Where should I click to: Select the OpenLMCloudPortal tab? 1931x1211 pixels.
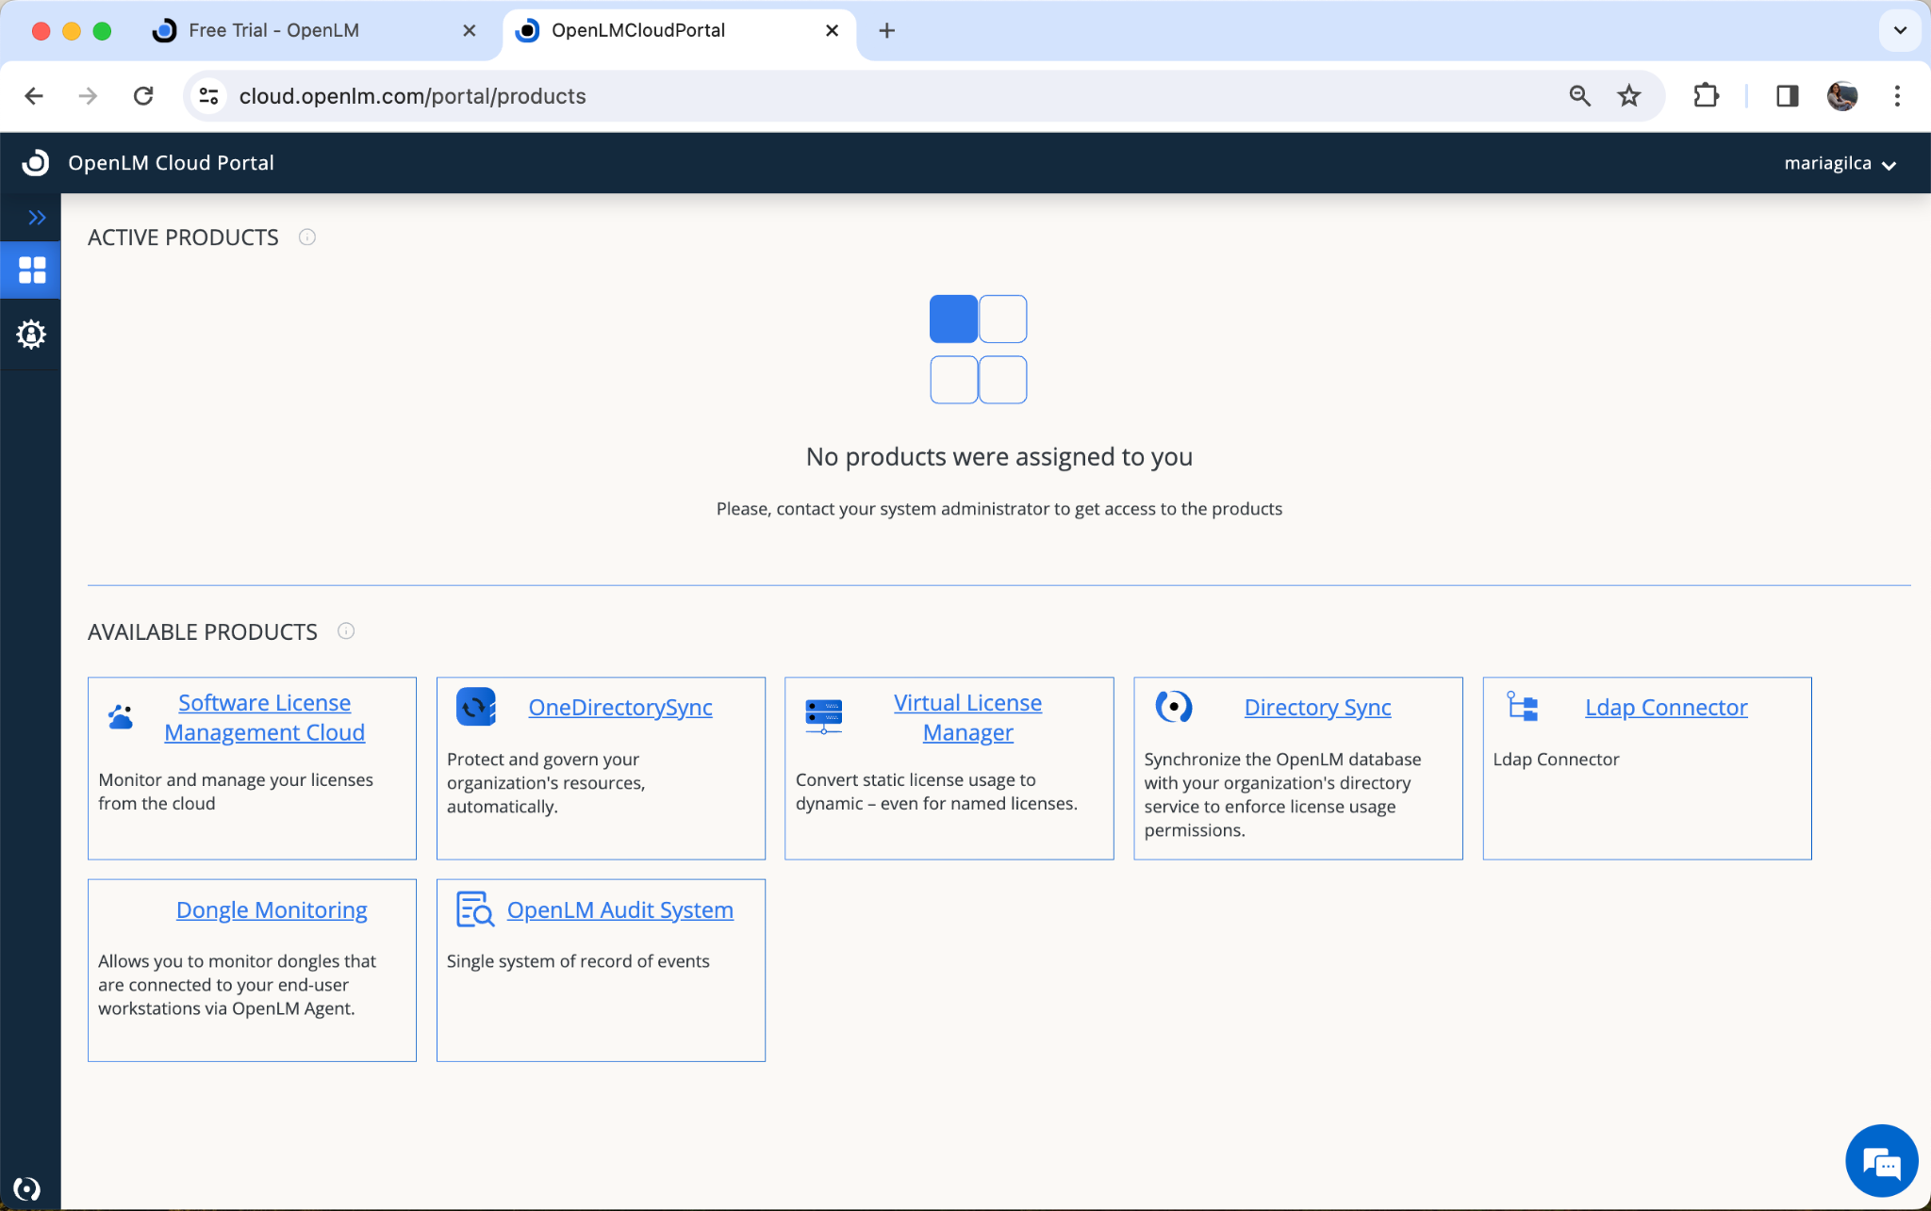coord(638,30)
